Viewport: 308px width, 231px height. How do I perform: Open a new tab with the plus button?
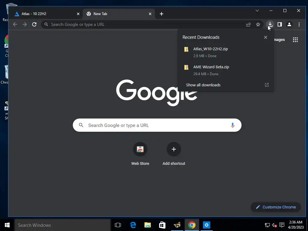(x=162, y=14)
